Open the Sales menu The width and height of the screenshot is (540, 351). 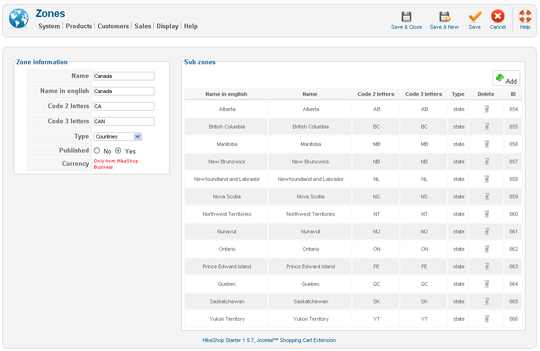coord(142,26)
